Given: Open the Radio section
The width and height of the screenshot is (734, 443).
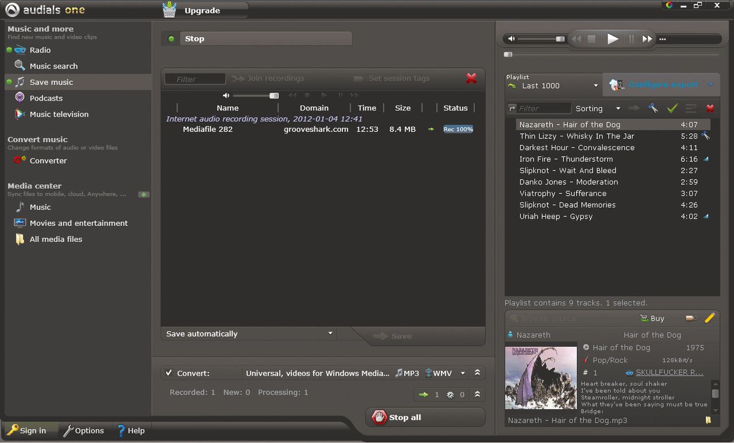Looking at the screenshot, I should [x=40, y=50].
